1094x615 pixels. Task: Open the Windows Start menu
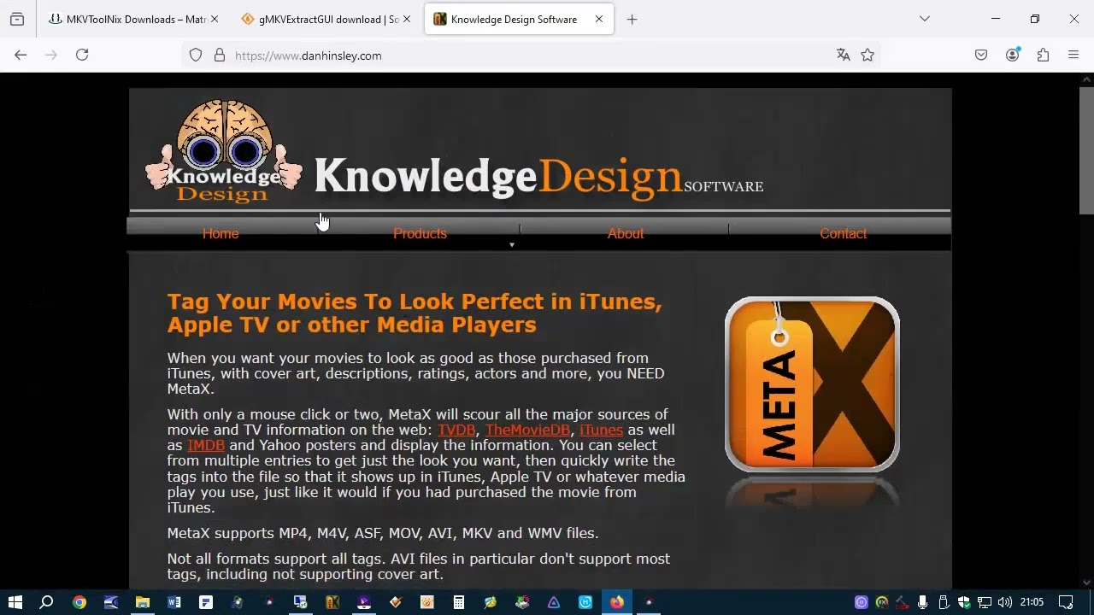[15, 602]
